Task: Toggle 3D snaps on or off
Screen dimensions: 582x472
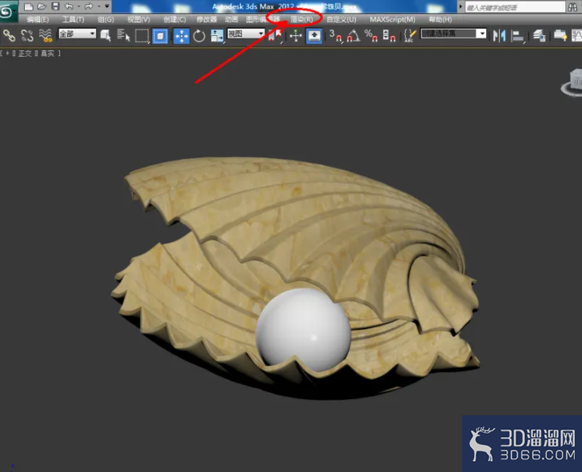Action: point(336,36)
